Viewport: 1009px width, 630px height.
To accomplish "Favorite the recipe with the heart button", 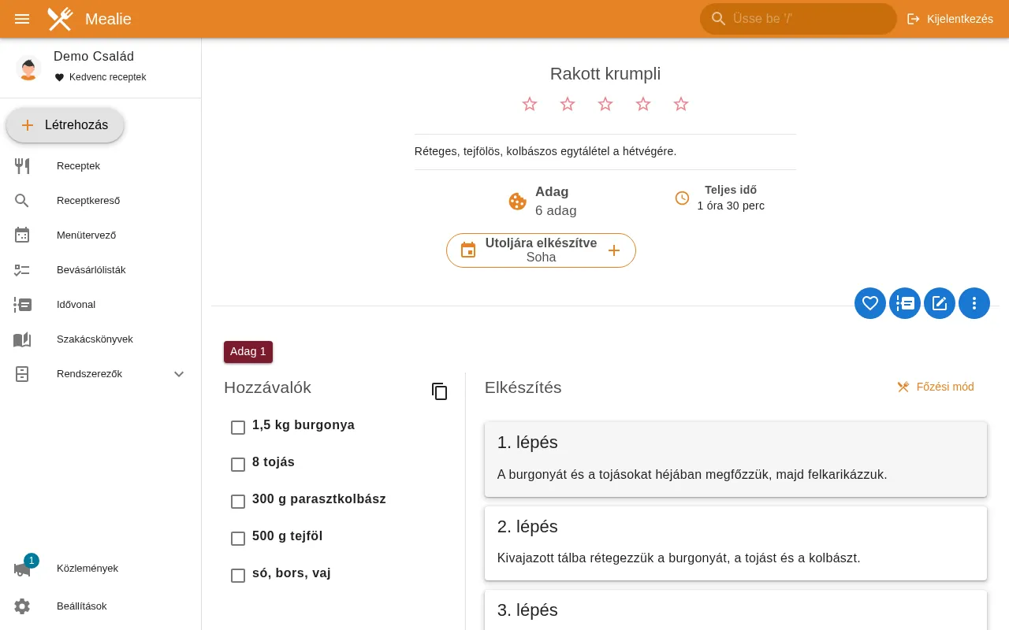I will pos(870,303).
